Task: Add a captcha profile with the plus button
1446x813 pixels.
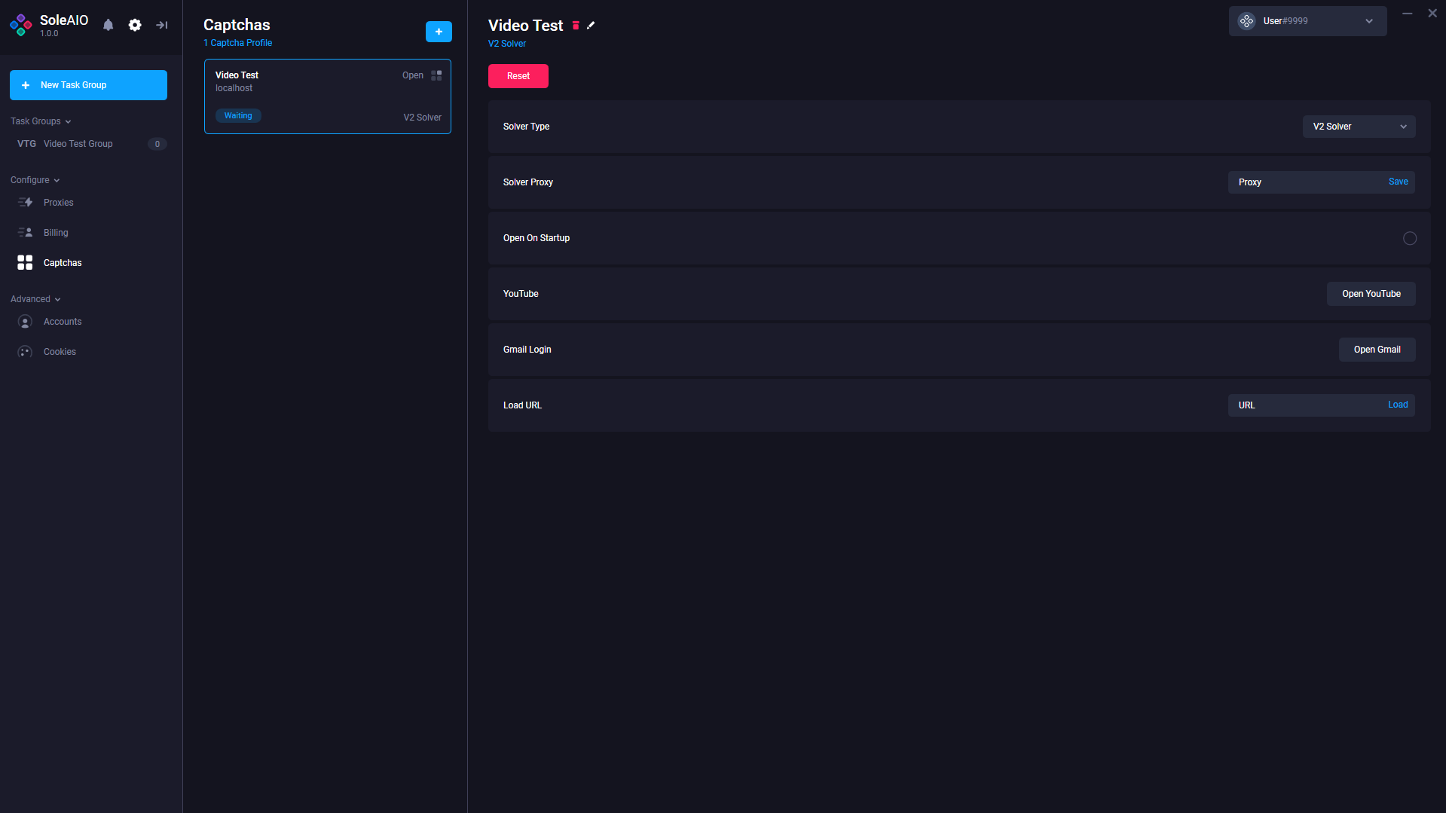Action: point(439,32)
